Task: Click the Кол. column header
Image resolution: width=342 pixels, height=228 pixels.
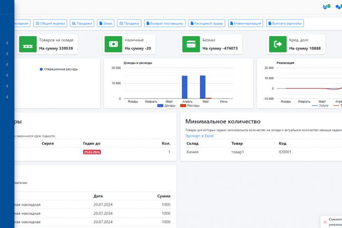Action: point(166,143)
